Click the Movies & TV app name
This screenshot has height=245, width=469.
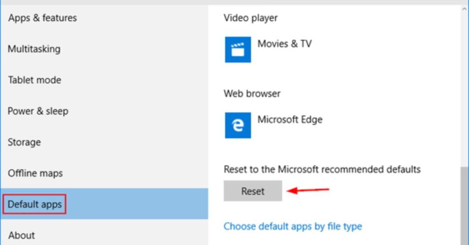click(x=284, y=44)
